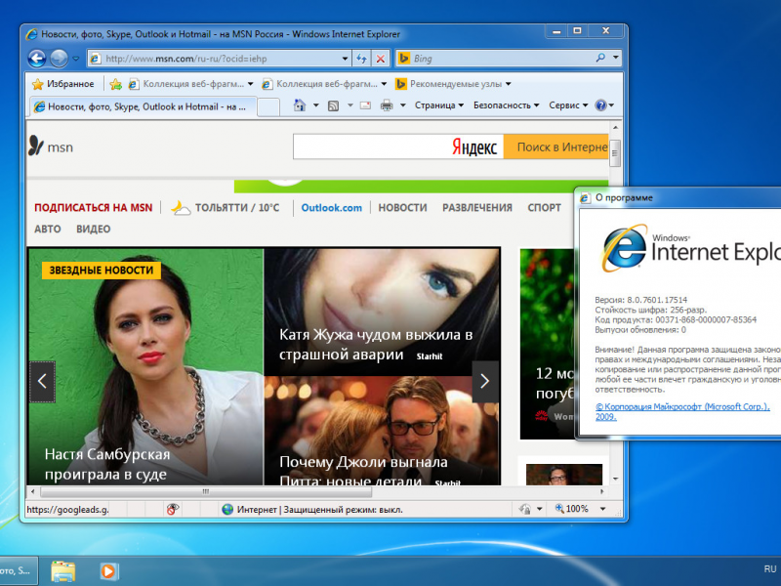
Task: Open the Избранное favorites button
Action: point(62,84)
